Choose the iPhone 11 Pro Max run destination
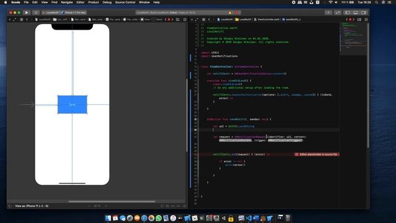Screen dimensions: 396x223 74,12
